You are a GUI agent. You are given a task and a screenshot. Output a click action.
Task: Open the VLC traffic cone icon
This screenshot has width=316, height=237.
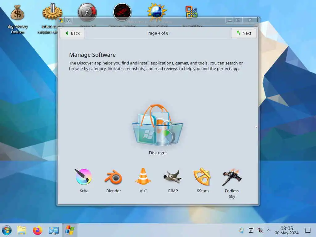[x=143, y=176]
